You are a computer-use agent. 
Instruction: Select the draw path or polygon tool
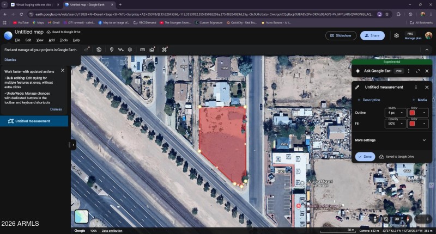pos(121,50)
